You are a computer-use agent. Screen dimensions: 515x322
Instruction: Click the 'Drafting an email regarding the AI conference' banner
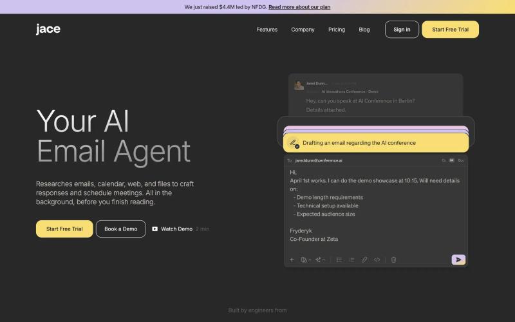[376, 143]
